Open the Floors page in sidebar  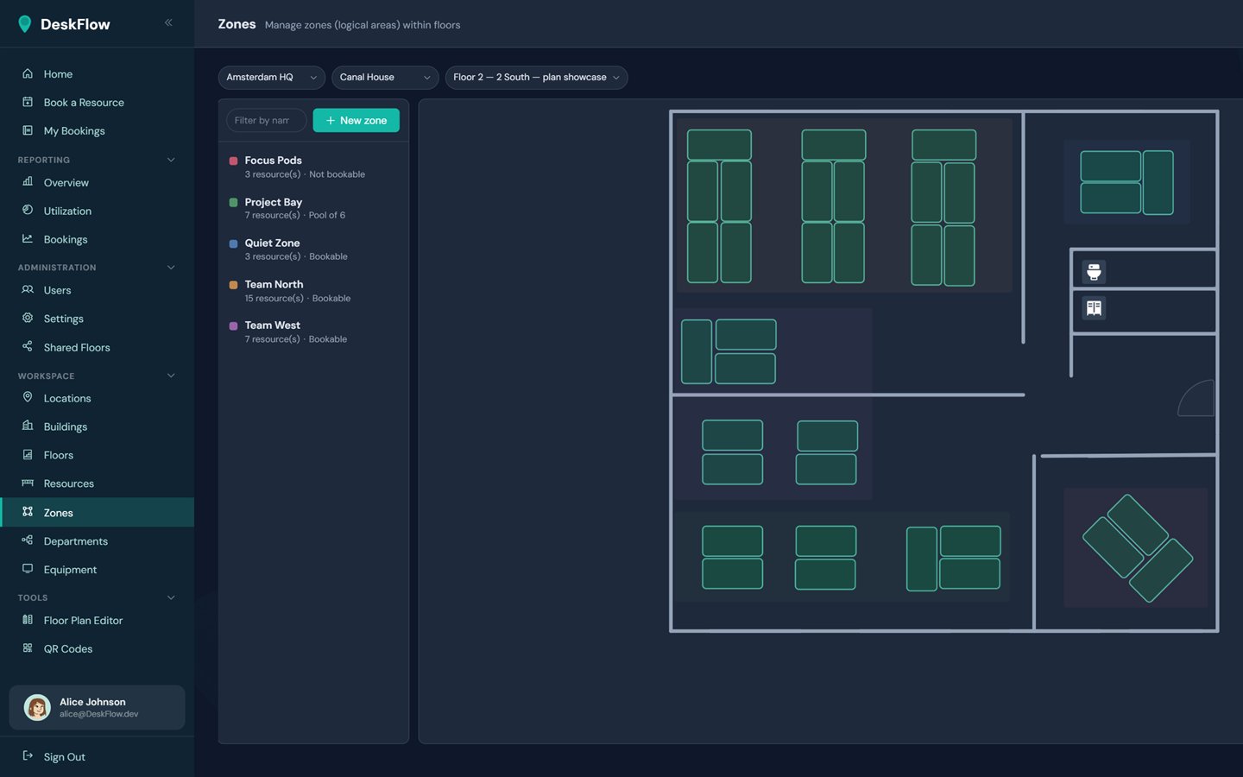click(x=97, y=455)
